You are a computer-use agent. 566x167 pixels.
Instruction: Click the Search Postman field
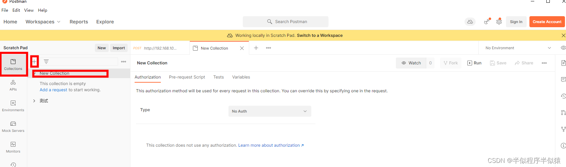coord(285,22)
